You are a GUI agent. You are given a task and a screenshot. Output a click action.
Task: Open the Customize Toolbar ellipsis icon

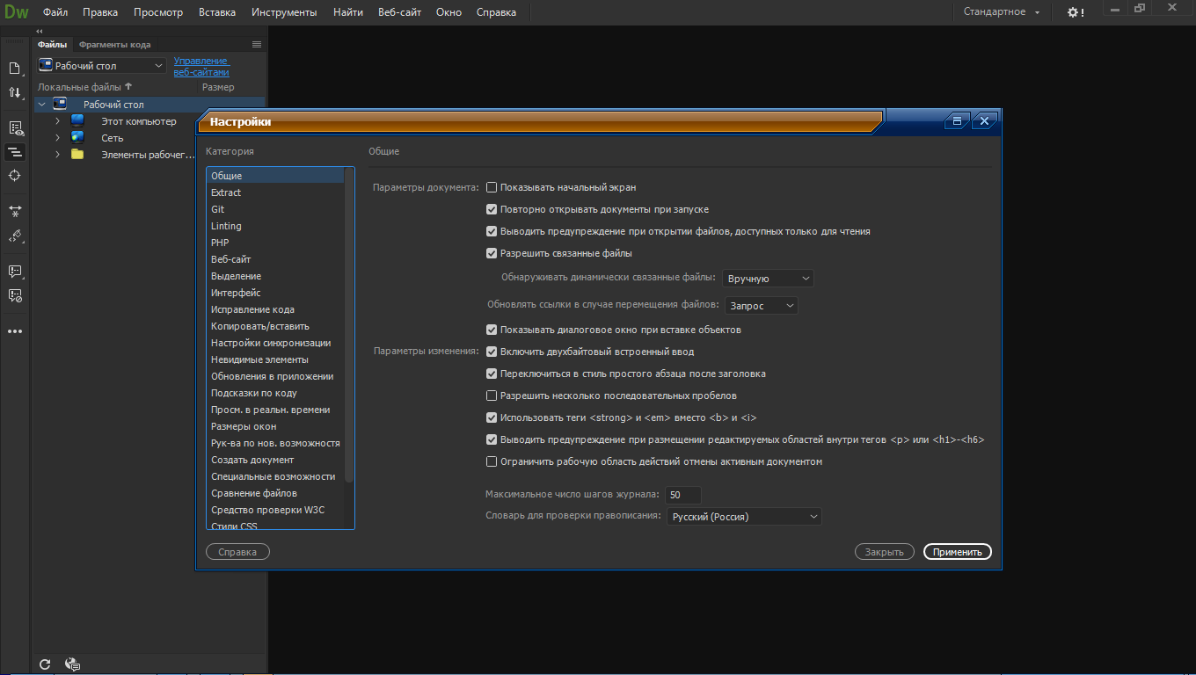click(15, 331)
